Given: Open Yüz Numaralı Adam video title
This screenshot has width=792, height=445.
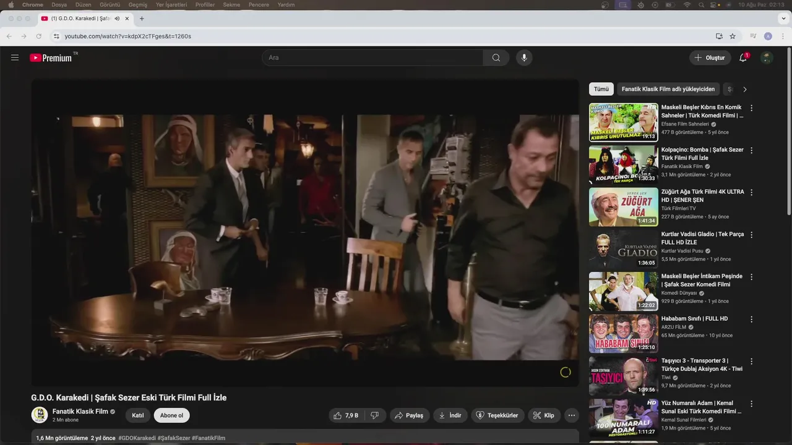Looking at the screenshot, I should pyautogui.click(x=702, y=407).
